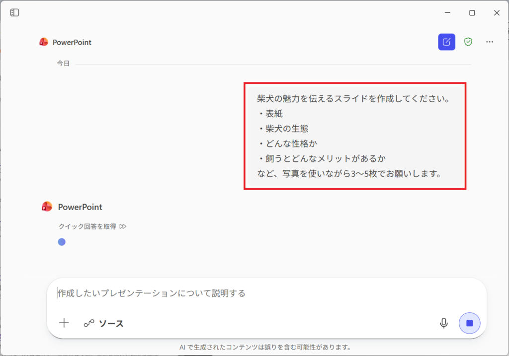Activate the microphone voice input

coord(444,323)
